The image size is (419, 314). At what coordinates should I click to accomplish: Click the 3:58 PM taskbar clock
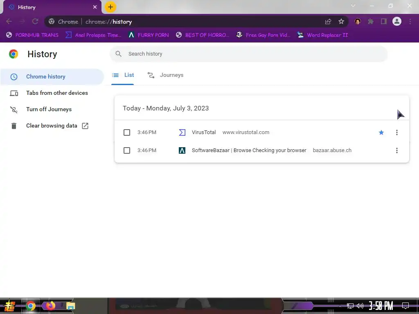point(381,306)
